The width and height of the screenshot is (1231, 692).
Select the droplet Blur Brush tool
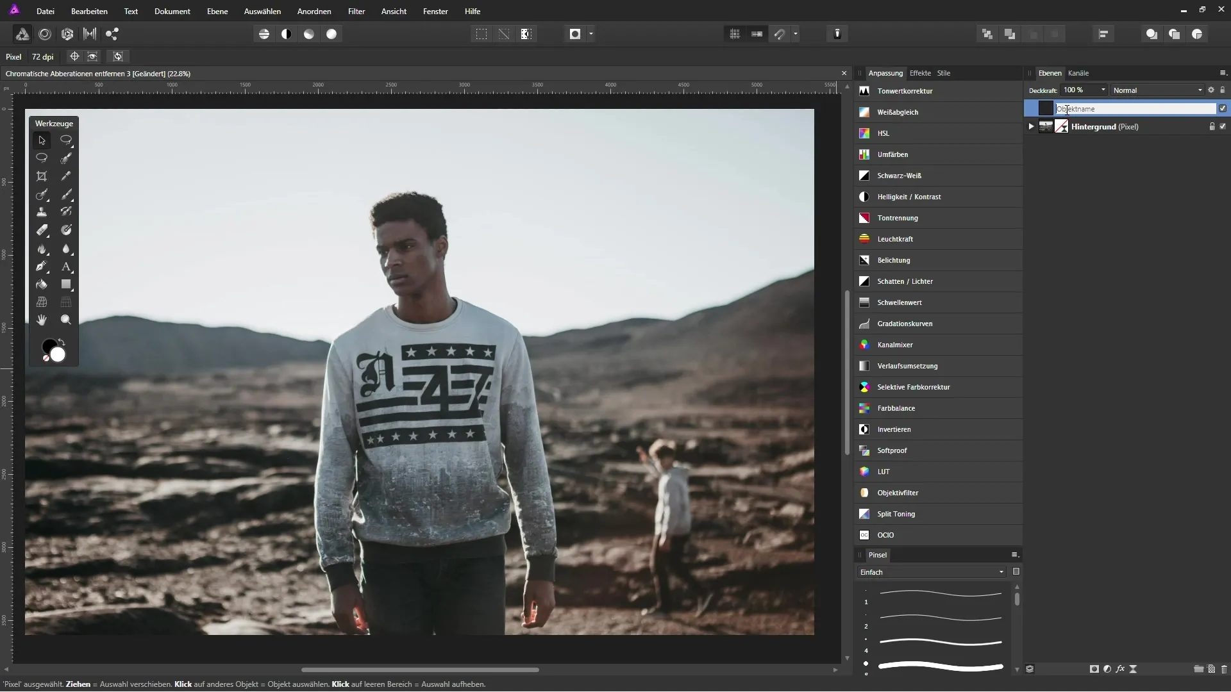point(66,249)
